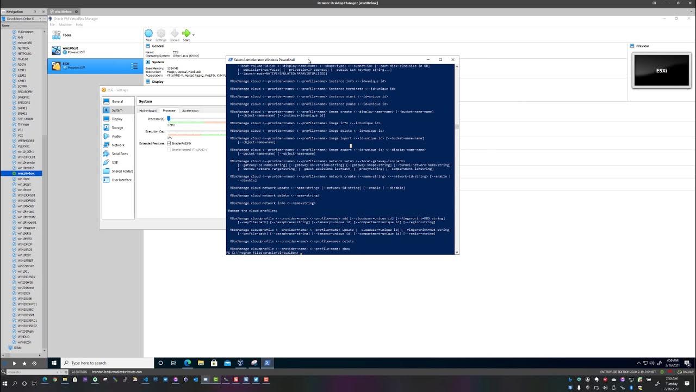This screenshot has width=696, height=392.
Task: Open Display category in ESXi Settings
Action: (117, 119)
